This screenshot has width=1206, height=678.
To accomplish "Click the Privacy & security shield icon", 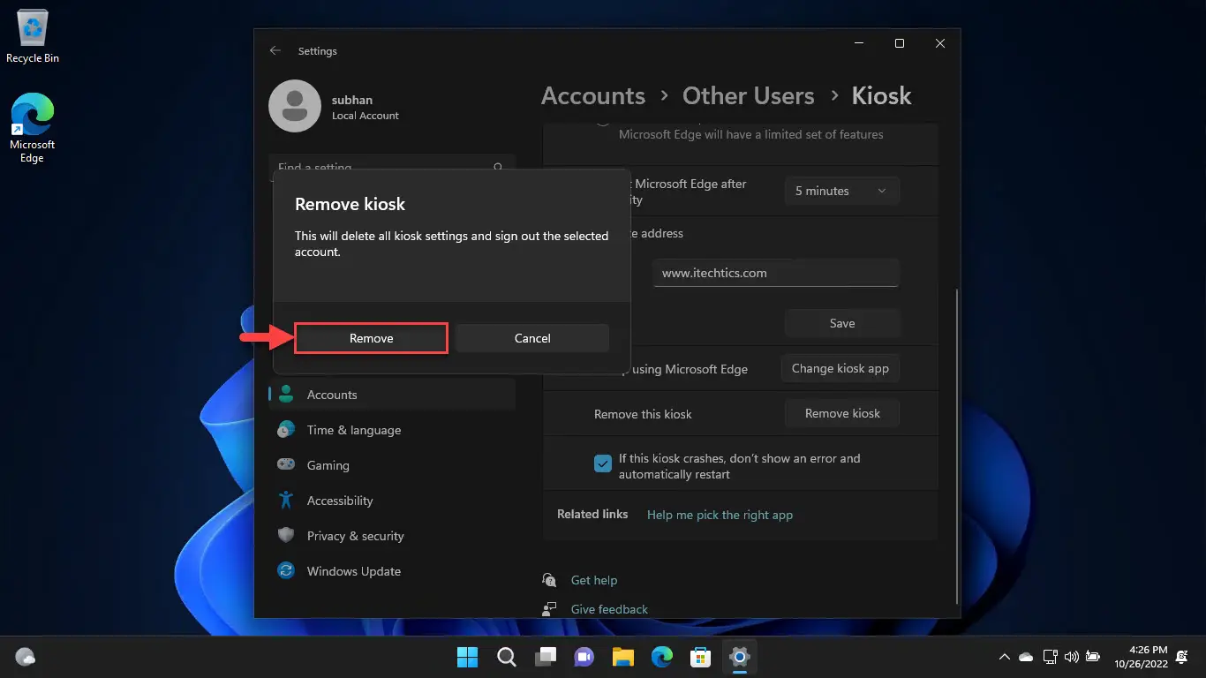I will point(286,536).
